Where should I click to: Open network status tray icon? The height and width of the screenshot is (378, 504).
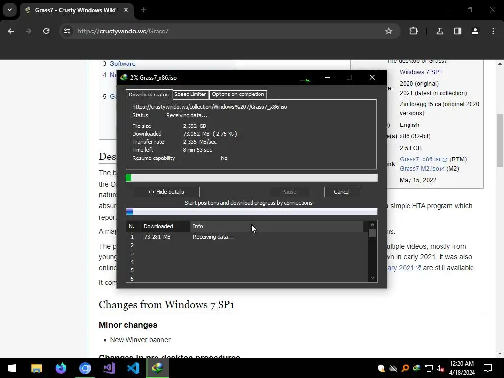click(x=429, y=368)
